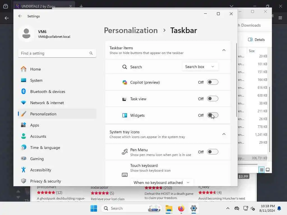The height and width of the screenshot is (215, 287).
Task: Open Apps settings category
Action: [57, 125]
